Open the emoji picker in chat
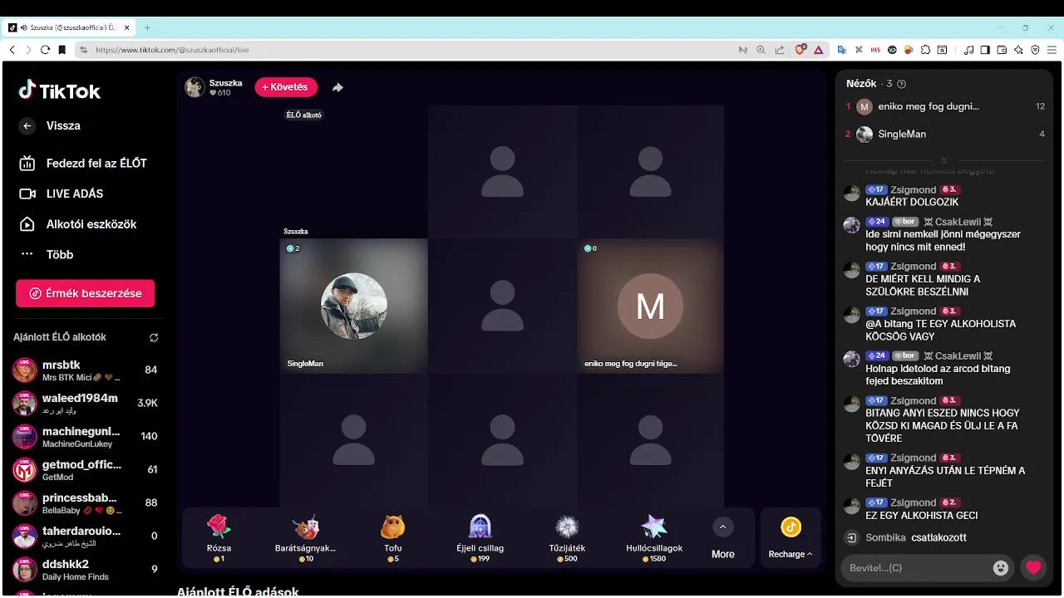The width and height of the screenshot is (1064, 598). (x=1001, y=568)
